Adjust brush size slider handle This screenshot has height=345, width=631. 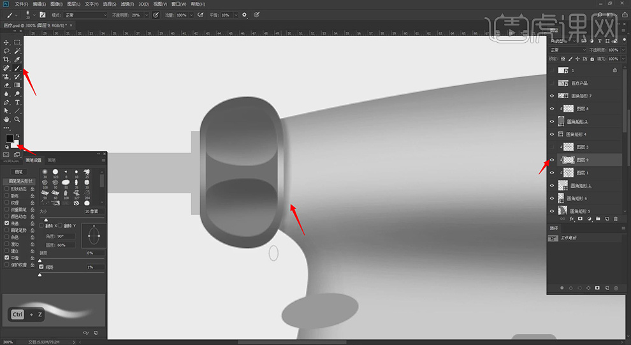coord(46,220)
